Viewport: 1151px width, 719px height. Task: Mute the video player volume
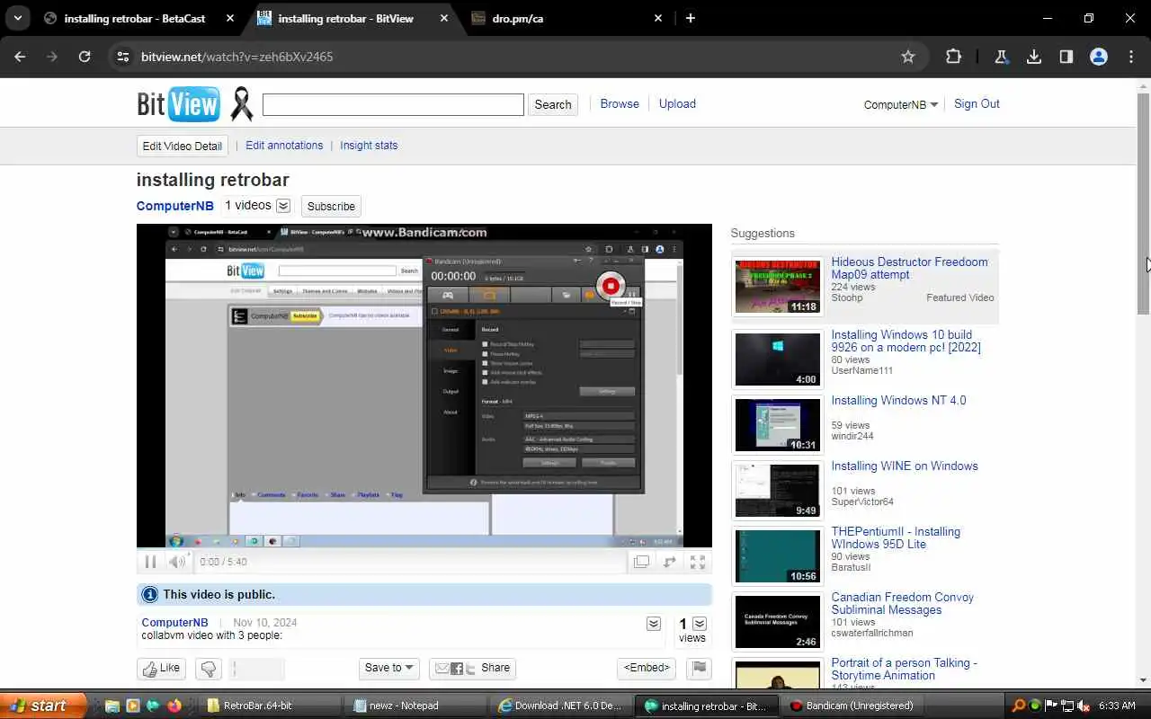177,562
